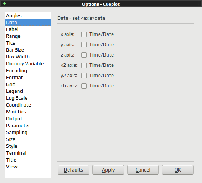
Task: Click the green plus icon in title bar
Action: (4, 4)
